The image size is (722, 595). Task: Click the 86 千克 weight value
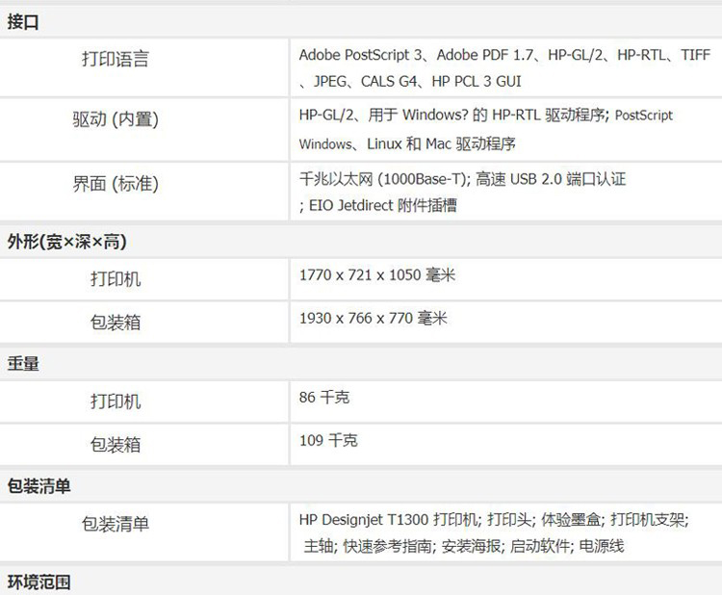(x=323, y=397)
